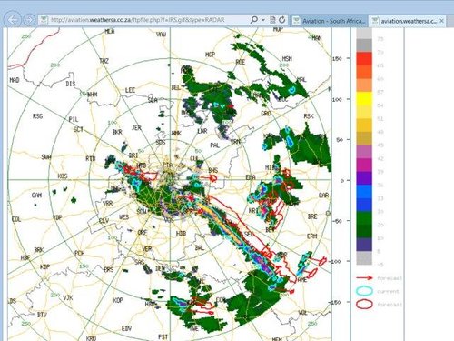Click the red swatch in reflectivity legend
The height and width of the screenshot is (341, 454).
[364, 58]
